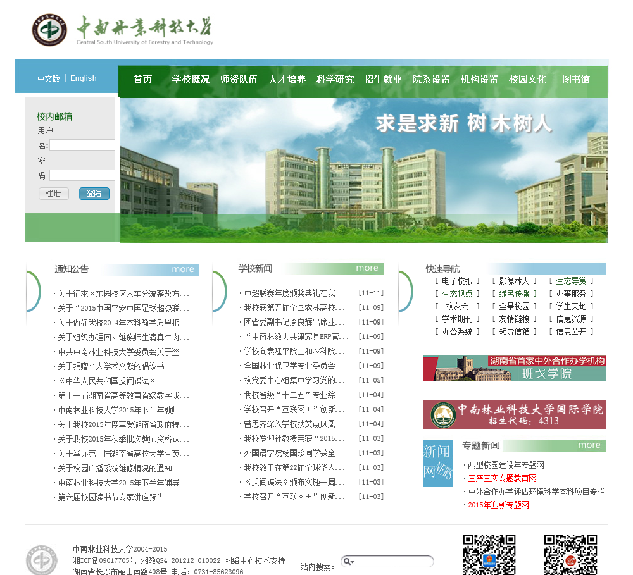Screen dimensions: 633x575
Task: Open news 曾思齐深入学校扶贫点凤凰...
Action: point(294,424)
